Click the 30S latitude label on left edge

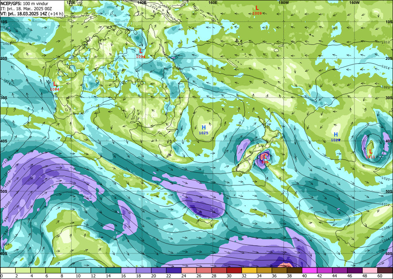pyautogui.click(x=4, y=98)
